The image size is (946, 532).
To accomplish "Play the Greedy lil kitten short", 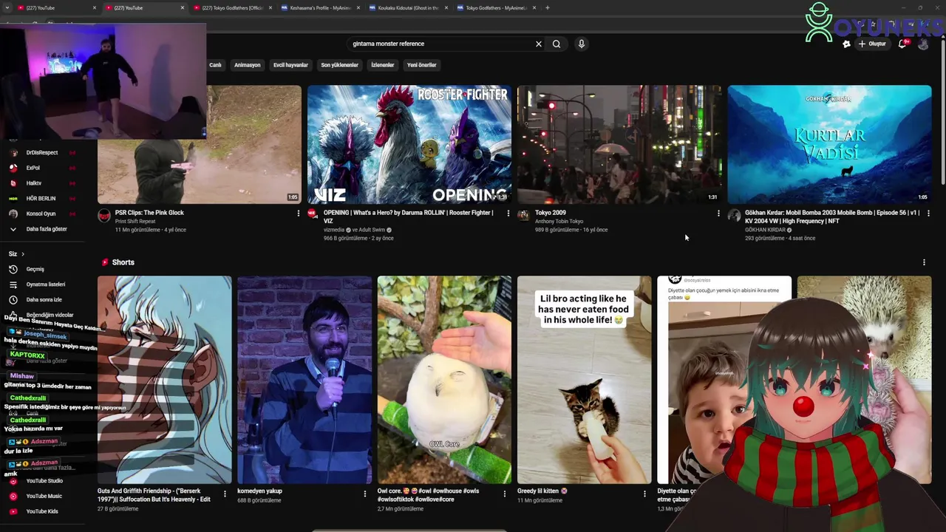I will click(x=585, y=380).
